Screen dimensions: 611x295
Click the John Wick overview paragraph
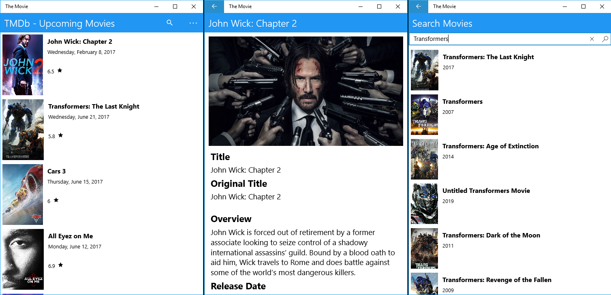tap(303, 252)
